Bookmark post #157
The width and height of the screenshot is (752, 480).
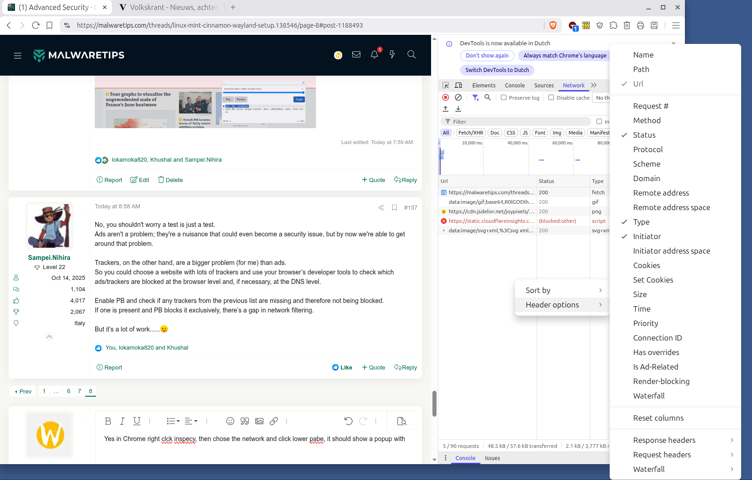pos(394,207)
